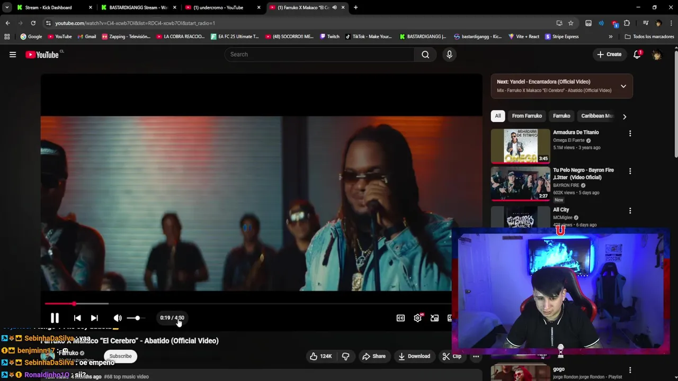Open options menu for Armadura De Titanio
The image size is (678, 381).
pyautogui.click(x=630, y=133)
